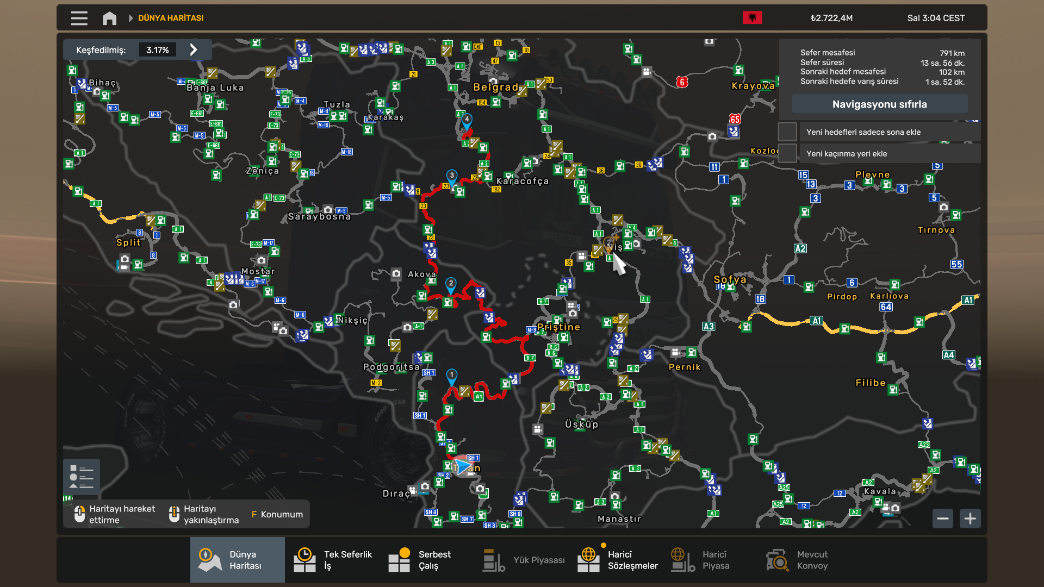Viewport: 1044px width, 587px height.
Task: Enable 'Yeni kaçınma yeri ekle' checkbox
Action: tap(787, 154)
